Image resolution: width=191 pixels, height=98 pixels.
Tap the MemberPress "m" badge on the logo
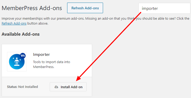point(22,56)
